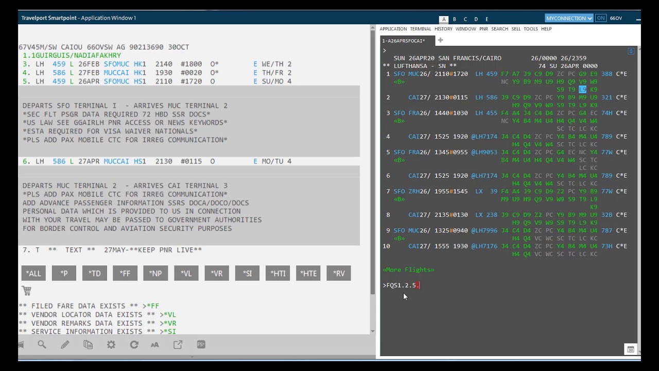Viewport: 659px width, 371px height.
Task: Change font size with the AA icon
Action: point(154,345)
